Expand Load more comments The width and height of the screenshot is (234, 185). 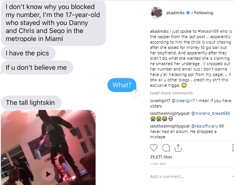[x=171, y=93]
